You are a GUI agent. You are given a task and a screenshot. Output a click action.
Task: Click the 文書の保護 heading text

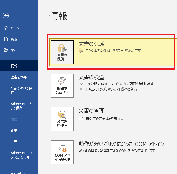coord(91,44)
